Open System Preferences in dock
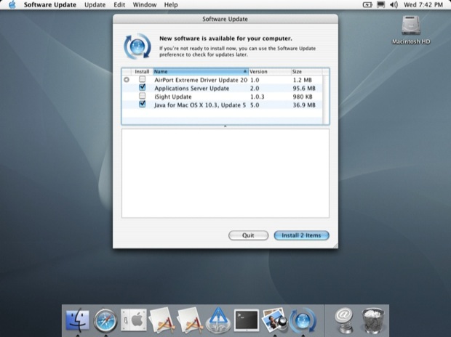The image size is (451, 337). (133, 320)
